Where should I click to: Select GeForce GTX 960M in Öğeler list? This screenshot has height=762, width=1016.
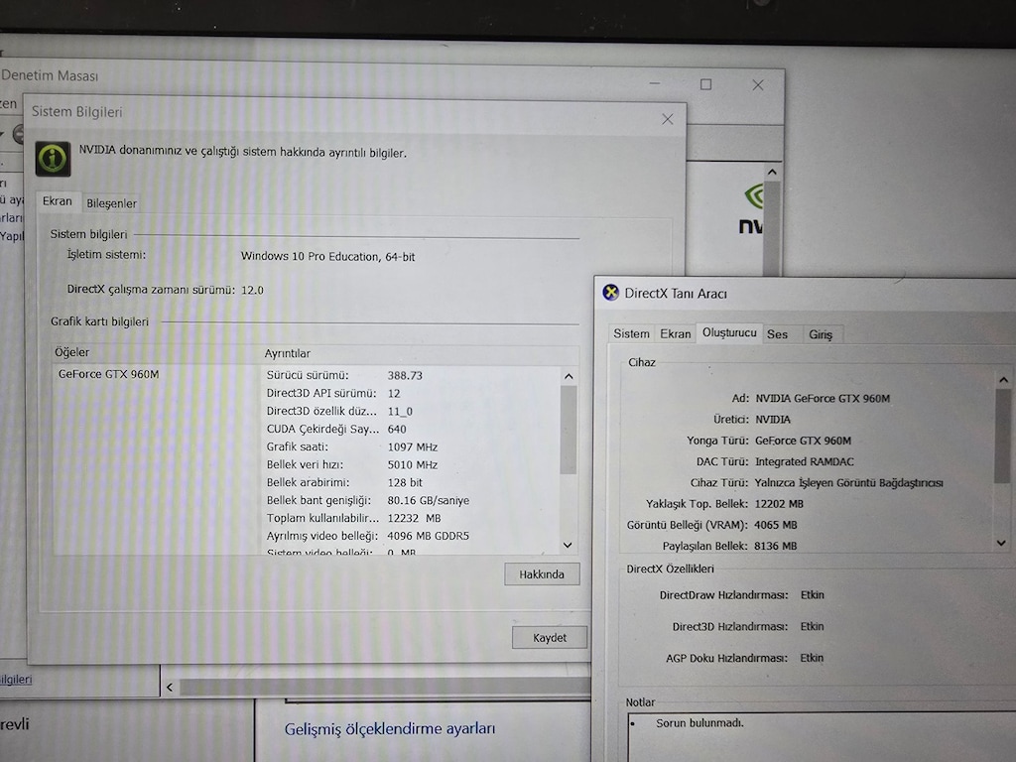108,374
